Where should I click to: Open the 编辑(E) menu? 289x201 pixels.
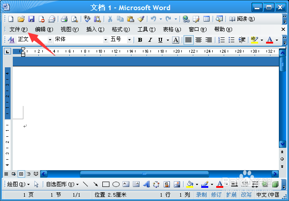(44, 29)
